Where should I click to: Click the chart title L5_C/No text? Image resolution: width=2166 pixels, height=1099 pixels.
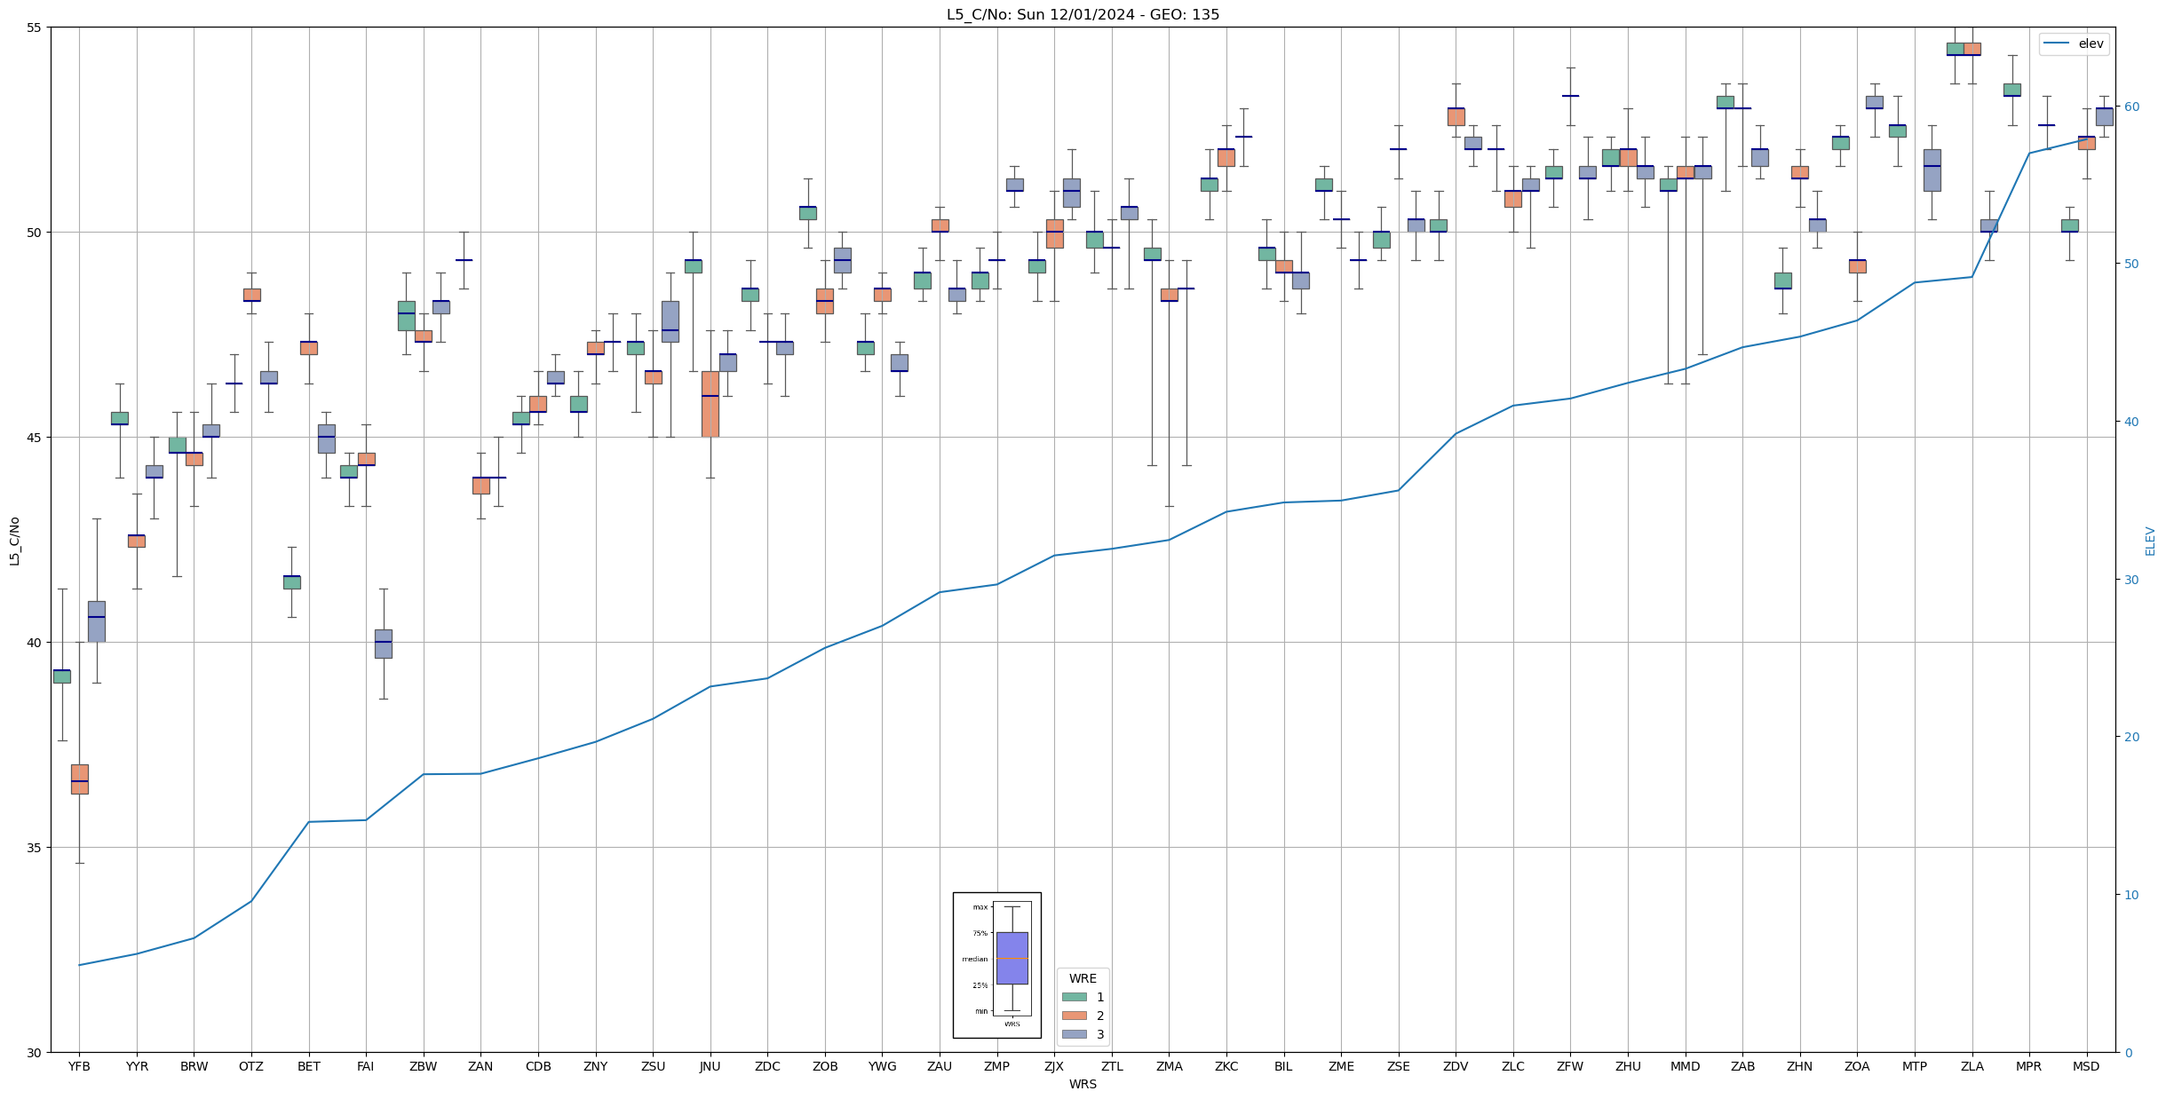click(1082, 14)
